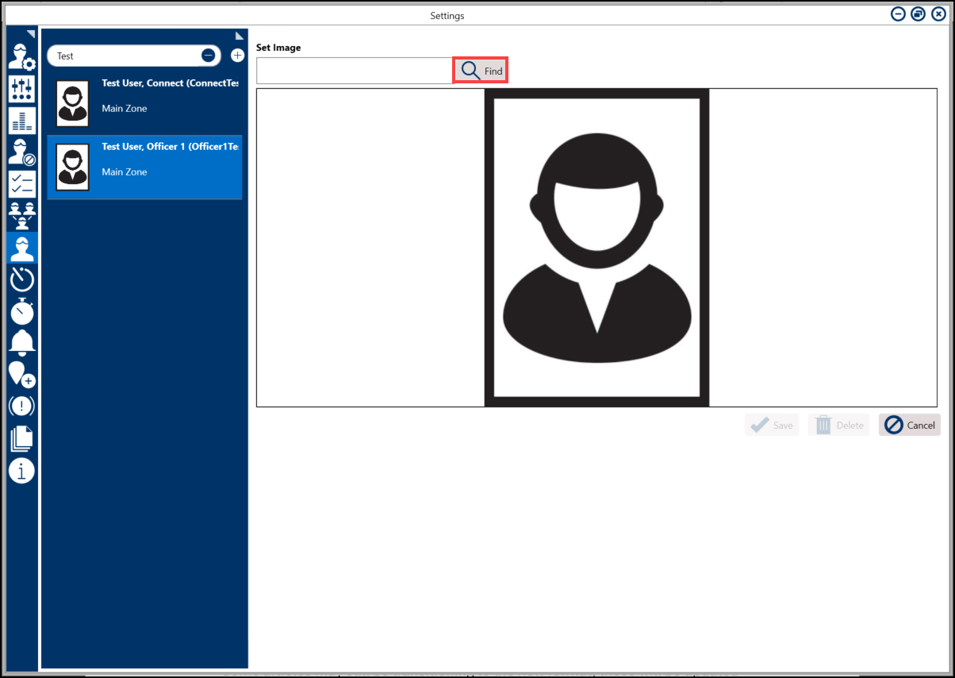Collapse the user list panel corner triangle
The height and width of the screenshot is (678, 955).
pyautogui.click(x=240, y=36)
